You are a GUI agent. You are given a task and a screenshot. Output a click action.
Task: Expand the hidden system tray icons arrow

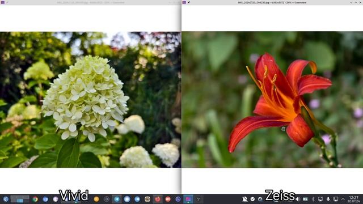point(343,199)
